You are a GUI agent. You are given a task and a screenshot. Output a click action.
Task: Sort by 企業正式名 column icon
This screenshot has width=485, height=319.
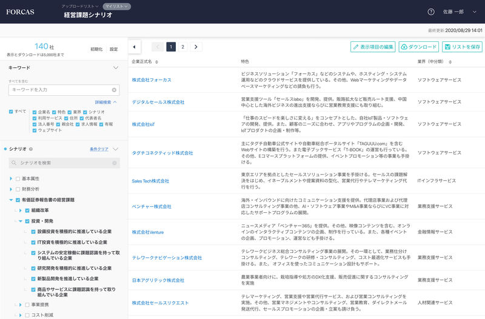pyautogui.click(x=156, y=62)
